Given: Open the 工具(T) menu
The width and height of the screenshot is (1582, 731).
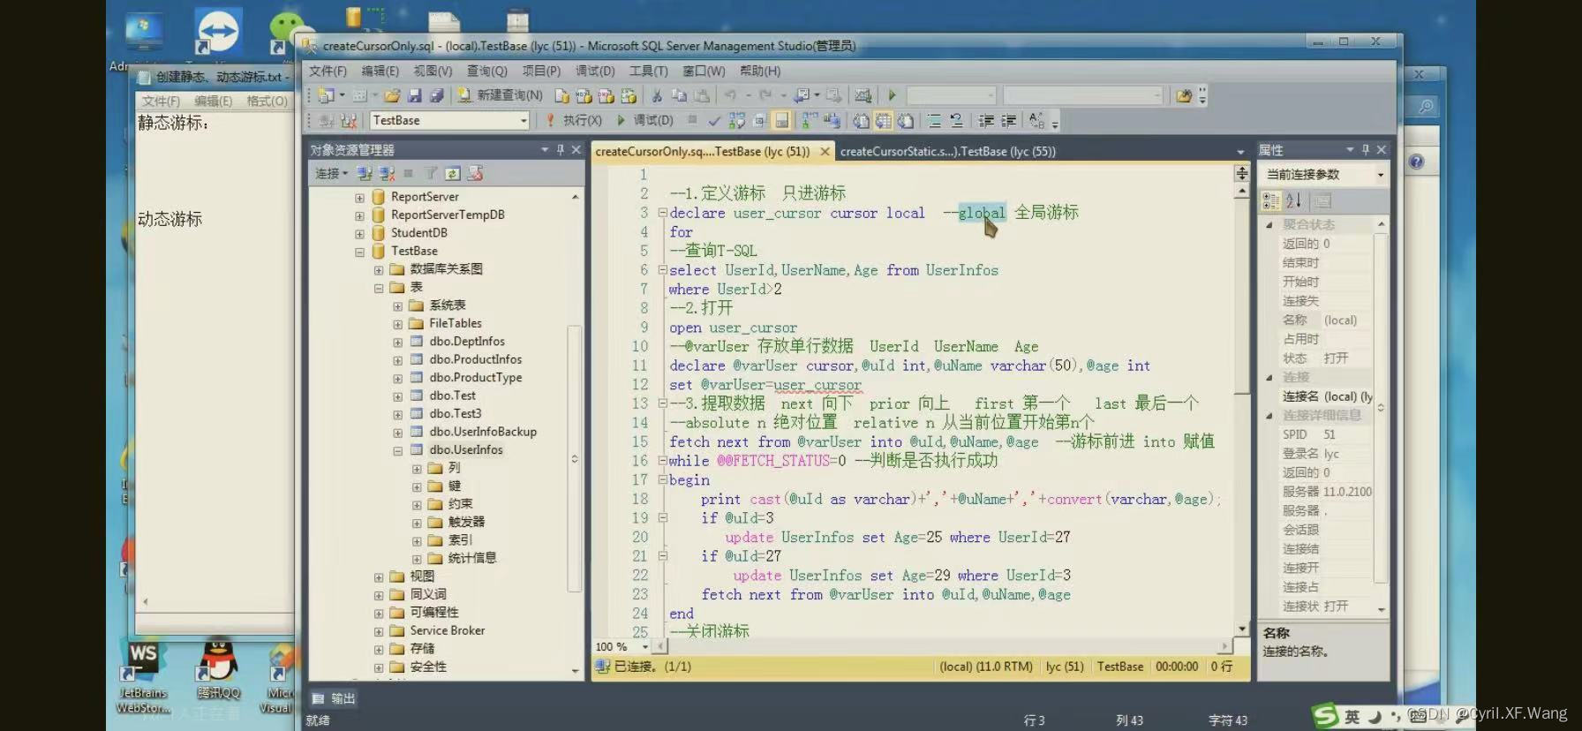Looking at the screenshot, I should 648,71.
